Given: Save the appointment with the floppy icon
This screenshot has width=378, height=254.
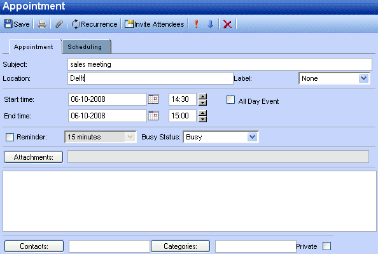Looking at the screenshot, I should pyautogui.click(x=17, y=24).
